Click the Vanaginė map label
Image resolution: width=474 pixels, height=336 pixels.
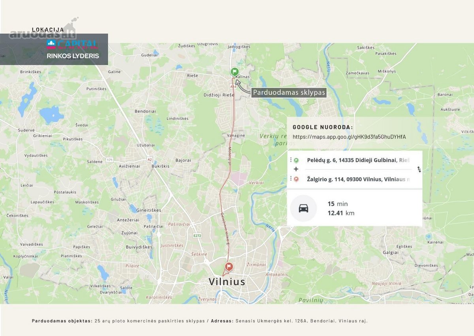pyautogui.click(x=236, y=135)
